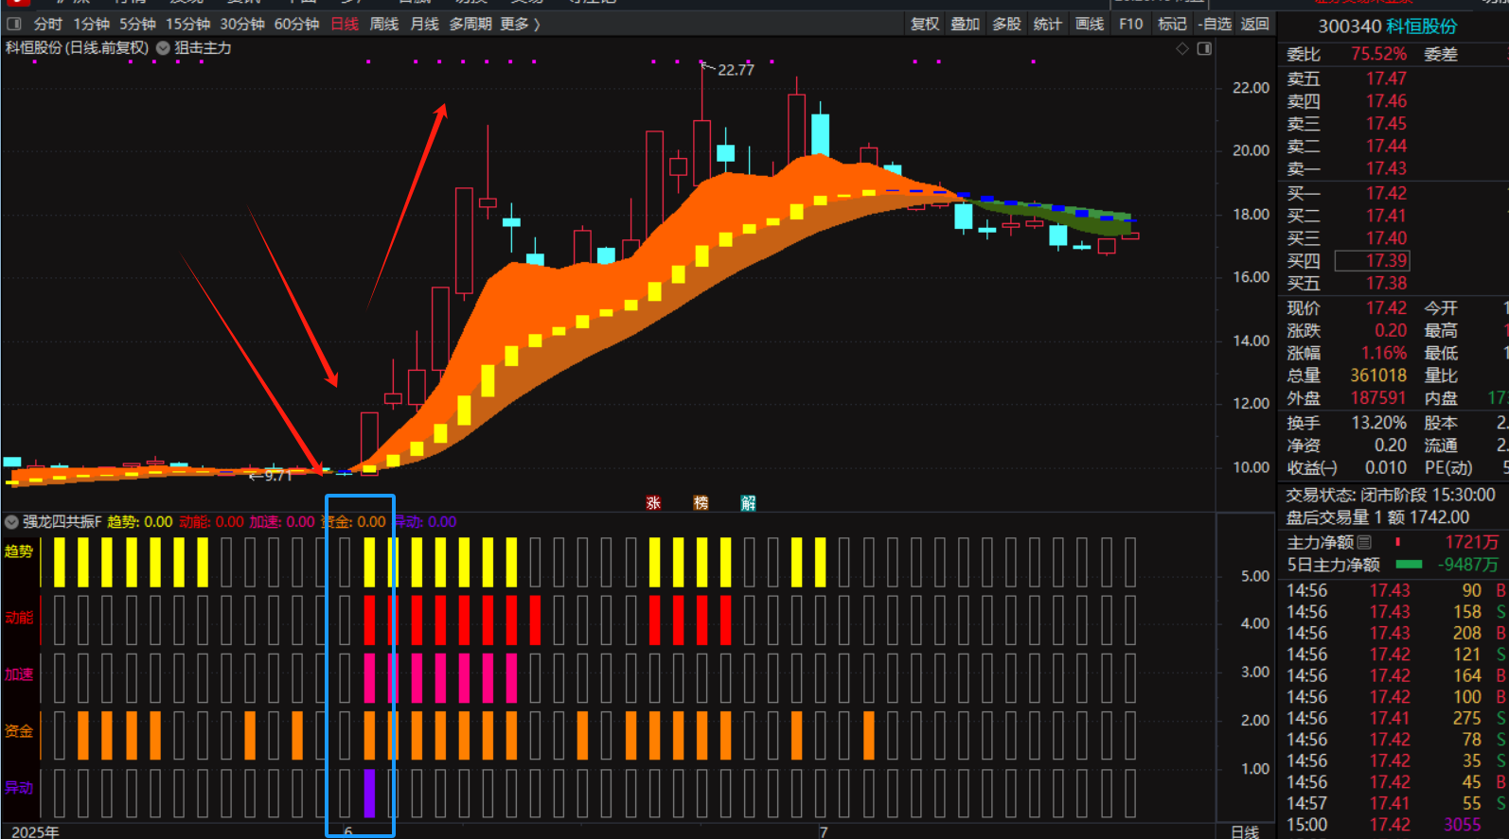Click the 解 event marker icon
1509x839 pixels.
point(748,503)
